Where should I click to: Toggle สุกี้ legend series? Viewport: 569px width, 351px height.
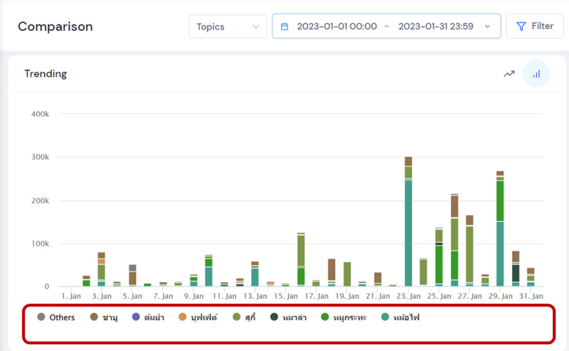pyautogui.click(x=244, y=317)
